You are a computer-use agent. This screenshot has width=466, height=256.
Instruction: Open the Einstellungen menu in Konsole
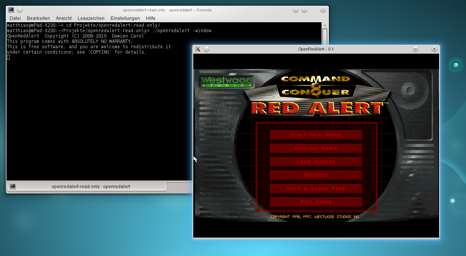pyautogui.click(x=125, y=18)
